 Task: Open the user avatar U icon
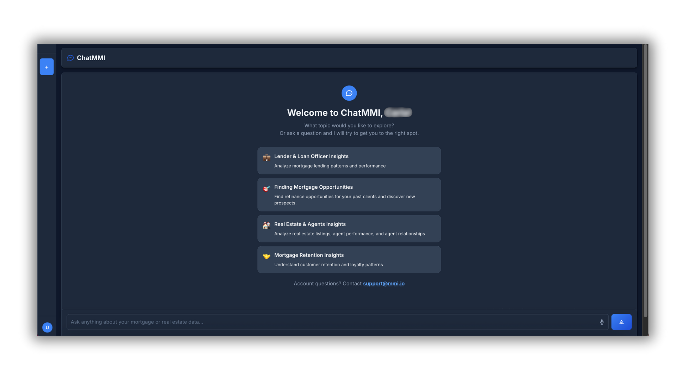tap(47, 328)
